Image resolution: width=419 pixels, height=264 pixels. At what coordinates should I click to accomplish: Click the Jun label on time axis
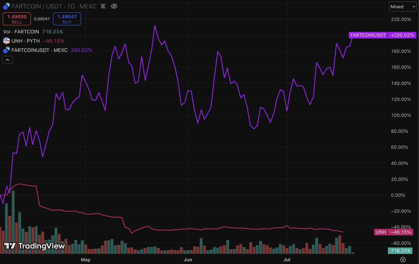point(188,260)
